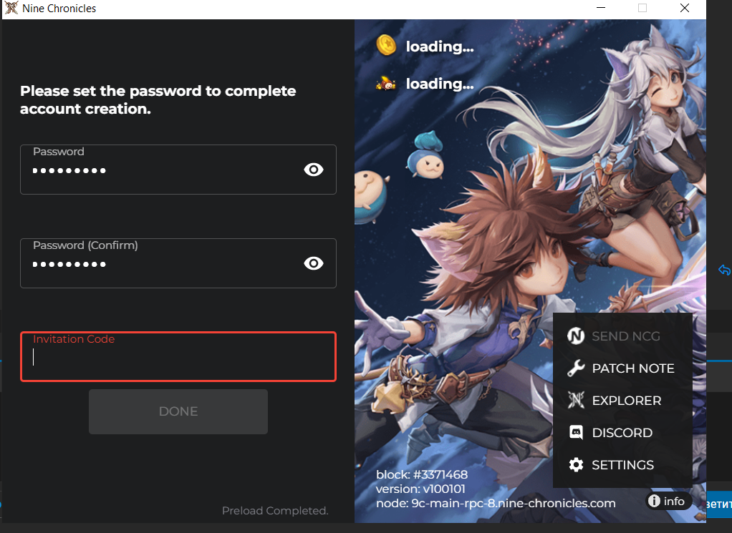
Task: Click the Discord logo icon
Action: [x=576, y=433]
